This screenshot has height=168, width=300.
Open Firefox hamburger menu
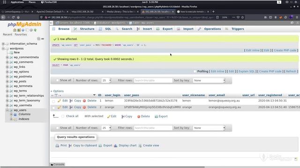pos(297,17)
